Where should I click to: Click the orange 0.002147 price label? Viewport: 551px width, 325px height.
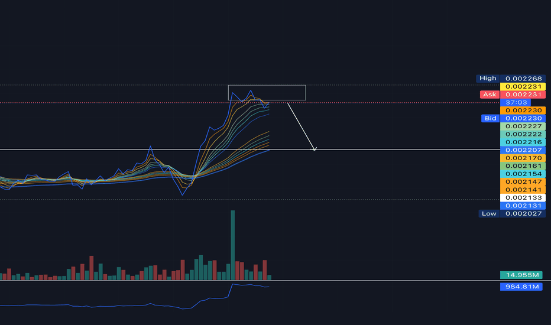523,181
